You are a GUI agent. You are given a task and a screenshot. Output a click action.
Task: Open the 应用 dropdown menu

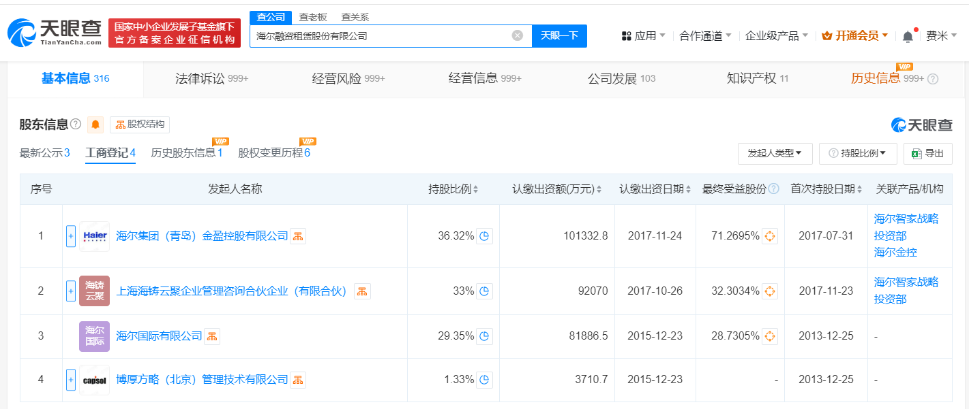coord(644,36)
